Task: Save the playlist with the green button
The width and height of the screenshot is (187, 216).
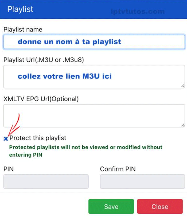Action: point(111,206)
